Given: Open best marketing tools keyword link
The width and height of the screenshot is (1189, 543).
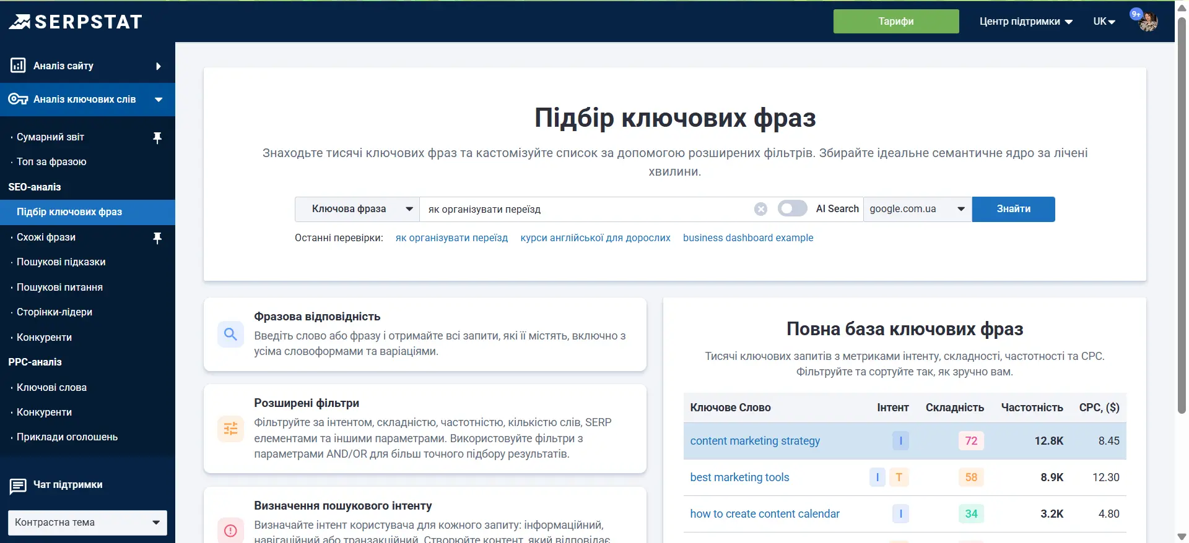Looking at the screenshot, I should coord(739,477).
